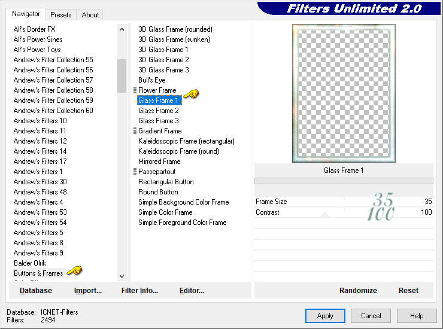Click the Database button

36,290
